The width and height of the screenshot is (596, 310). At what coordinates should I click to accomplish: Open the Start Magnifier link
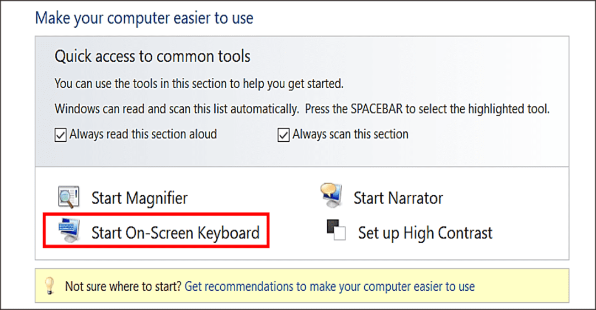coord(139,198)
